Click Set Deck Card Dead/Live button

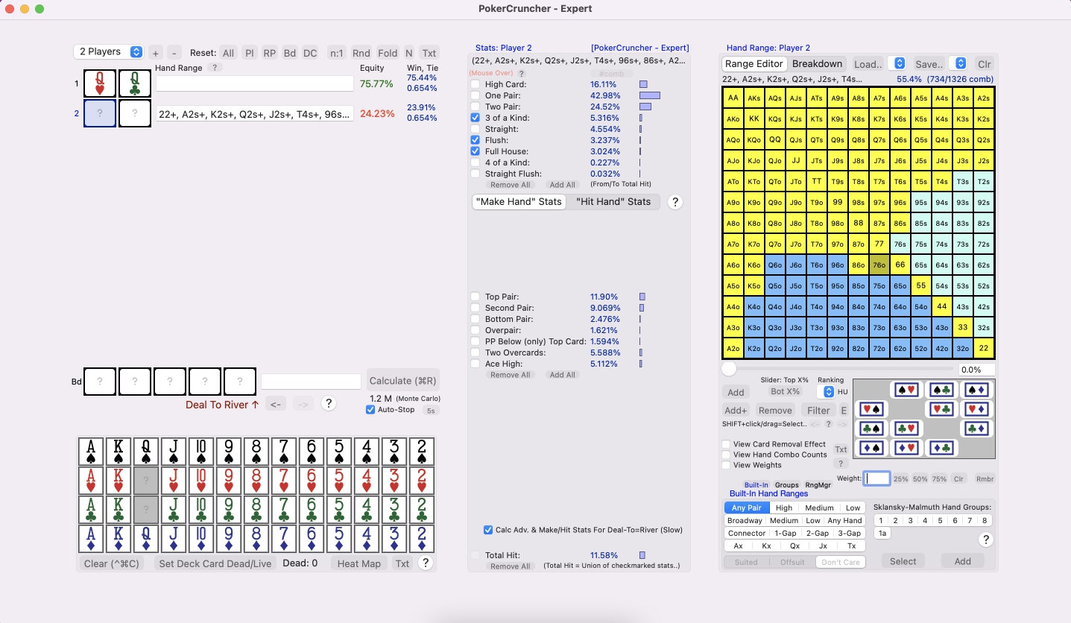215,563
